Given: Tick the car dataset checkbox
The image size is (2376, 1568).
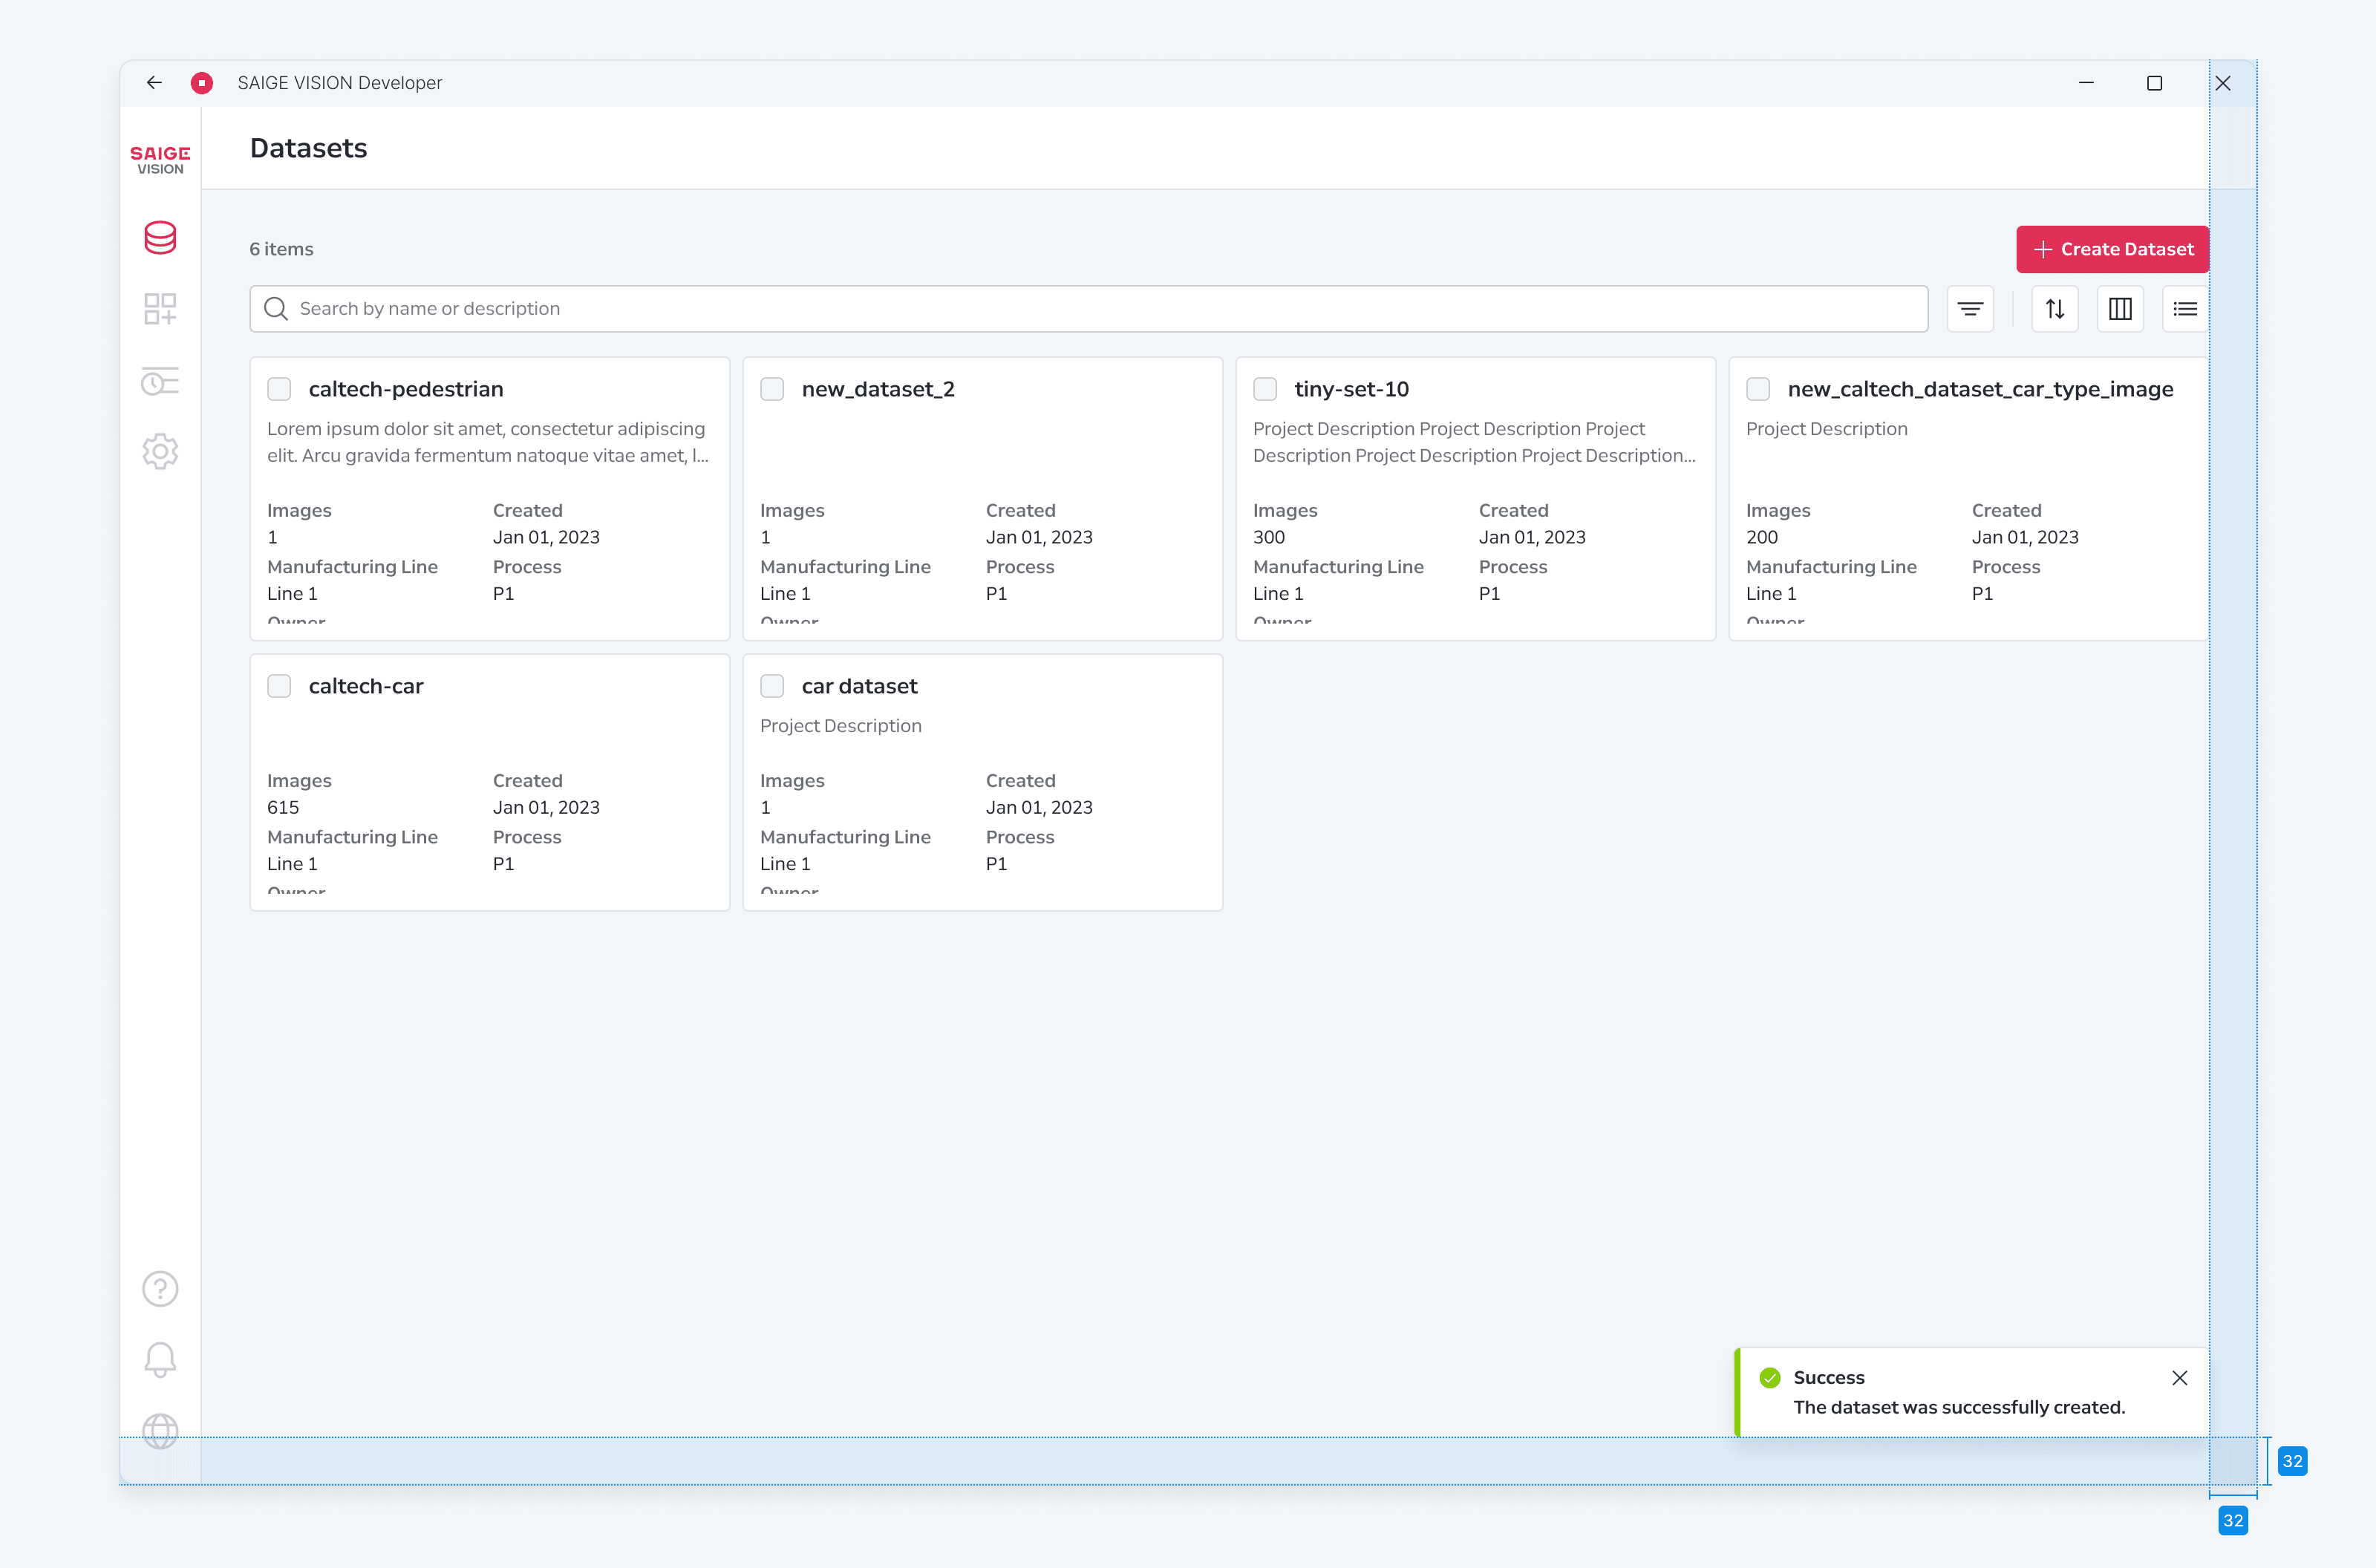Looking at the screenshot, I should [x=772, y=686].
